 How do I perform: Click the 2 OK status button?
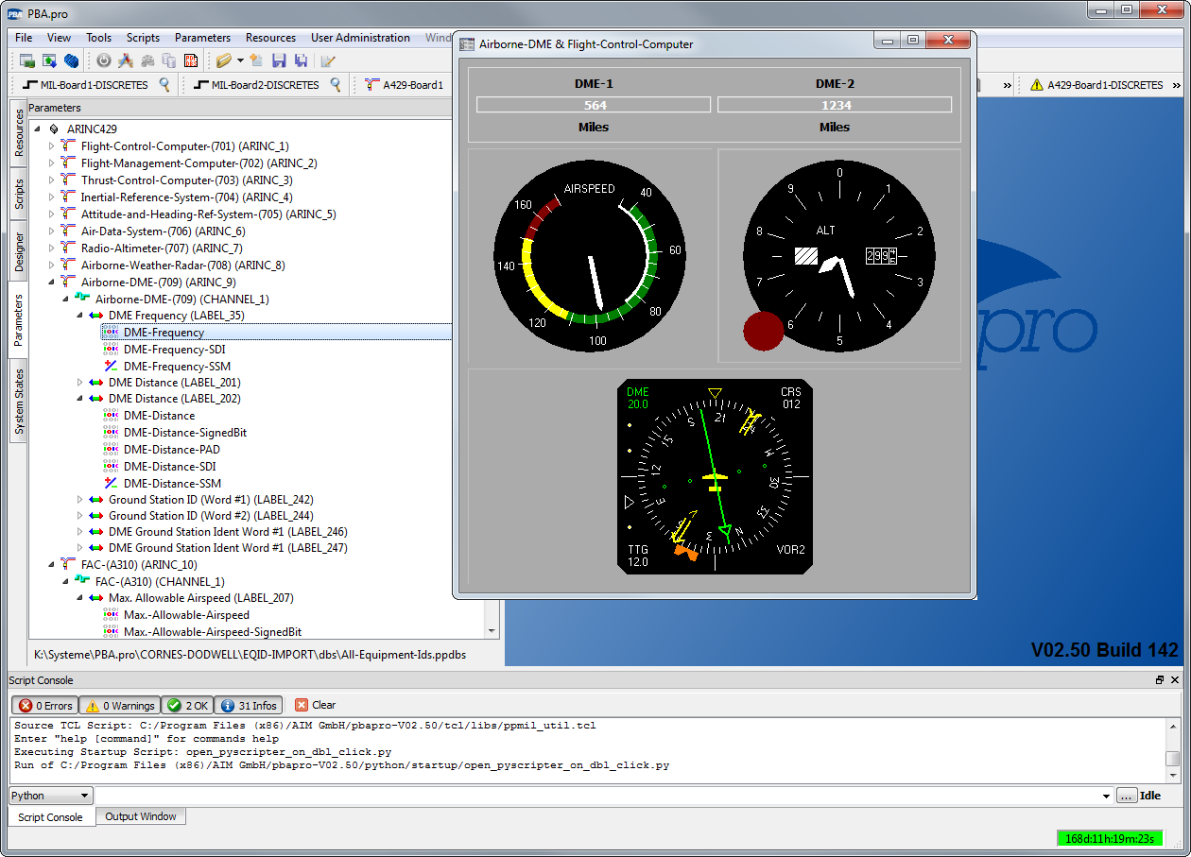(187, 705)
